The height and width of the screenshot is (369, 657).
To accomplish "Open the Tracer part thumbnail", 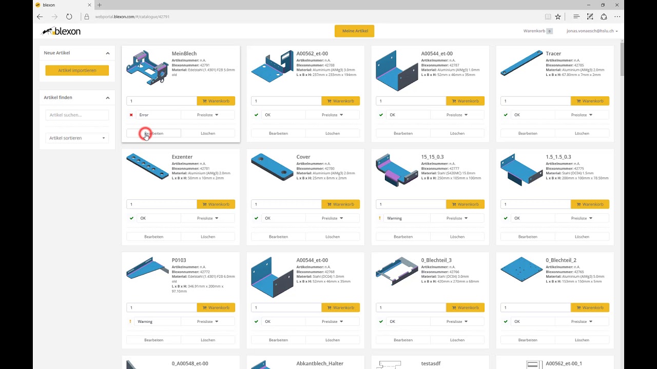I will tap(521, 63).
